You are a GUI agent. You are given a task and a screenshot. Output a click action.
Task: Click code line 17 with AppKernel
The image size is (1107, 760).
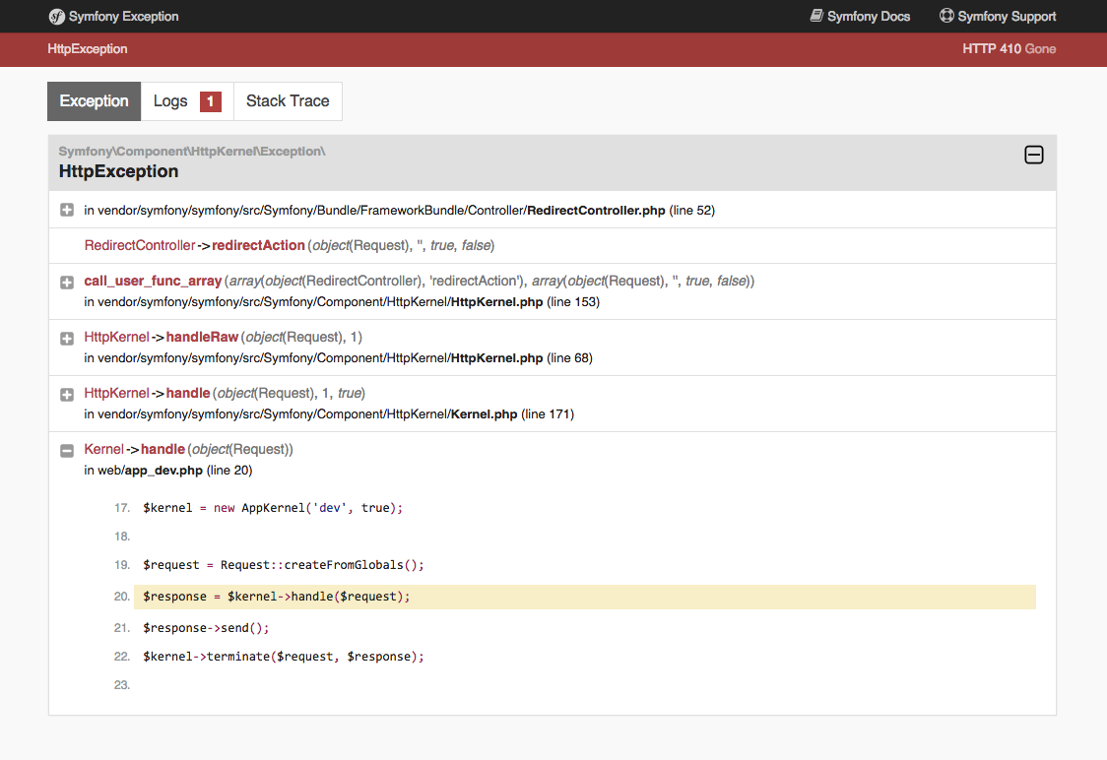(x=273, y=508)
